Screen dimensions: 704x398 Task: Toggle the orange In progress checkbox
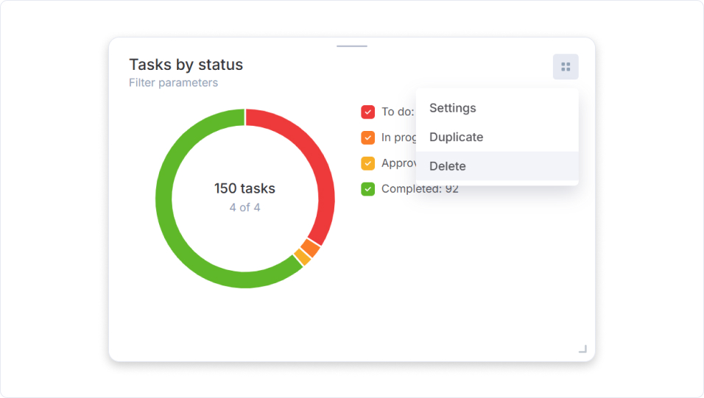[368, 138]
